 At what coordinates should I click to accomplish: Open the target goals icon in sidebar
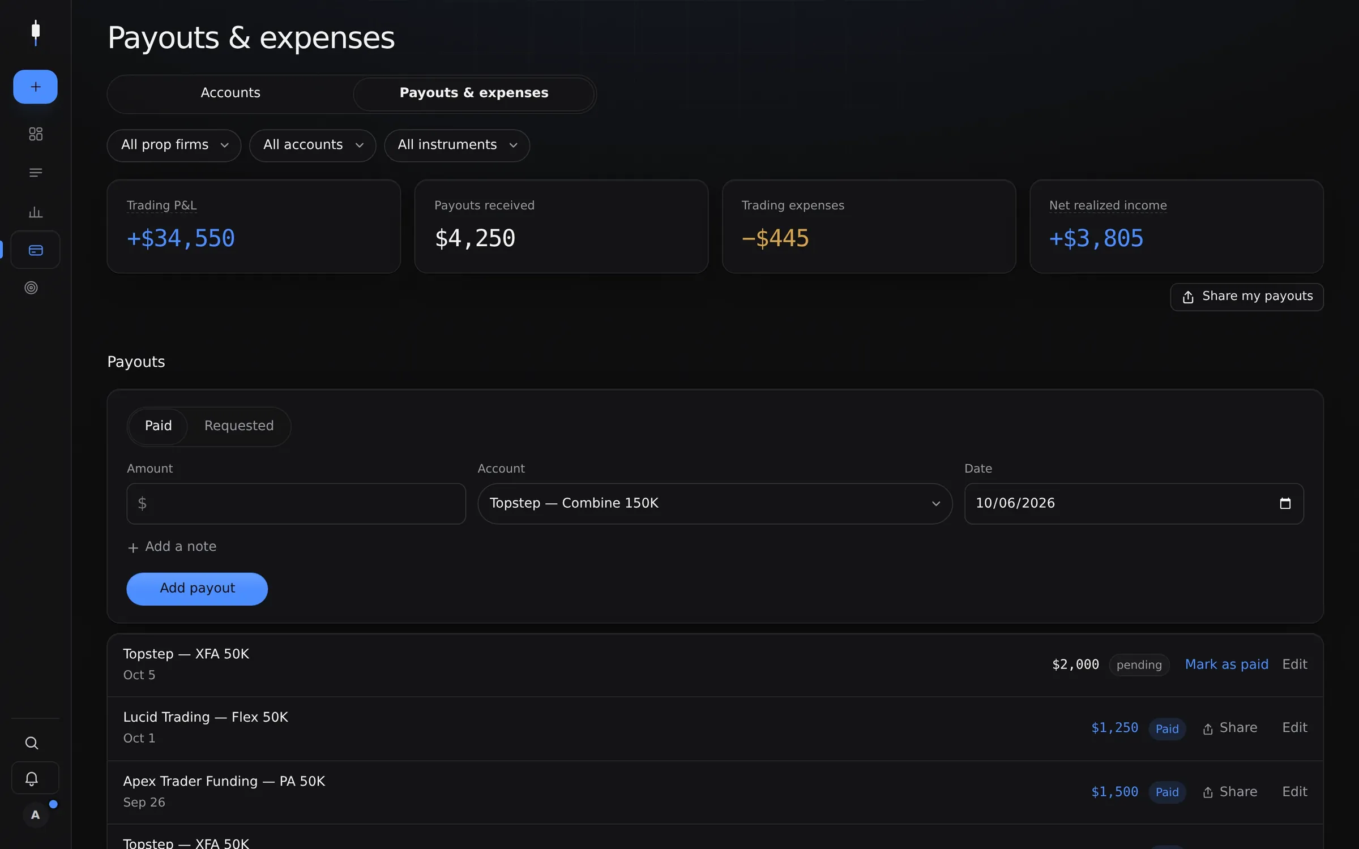tap(31, 288)
